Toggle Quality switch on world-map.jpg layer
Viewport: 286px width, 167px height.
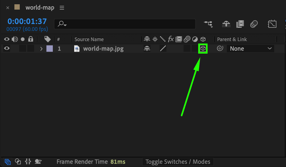coord(163,49)
